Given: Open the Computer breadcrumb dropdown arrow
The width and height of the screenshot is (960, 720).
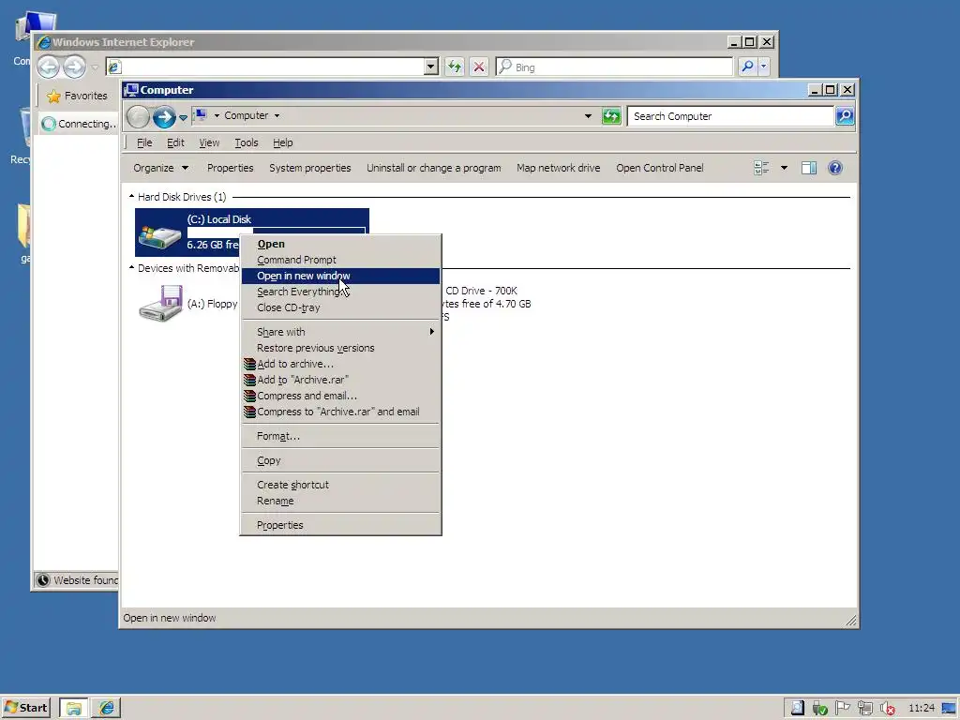Looking at the screenshot, I should tap(277, 115).
